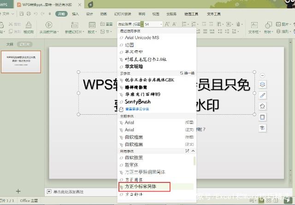Start slideshow from current slide (从当前开始)
The image size is (295, 205).
point(49,25)
